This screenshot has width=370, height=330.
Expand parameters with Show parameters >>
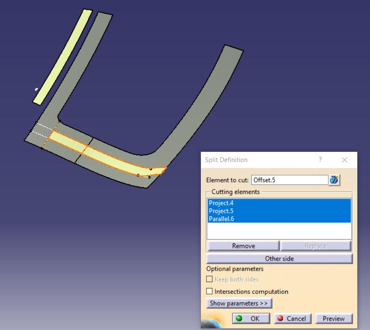pos(239,303)
